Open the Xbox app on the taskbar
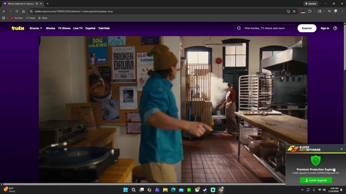This screenshot has width=346, height=194. point(197,190)
